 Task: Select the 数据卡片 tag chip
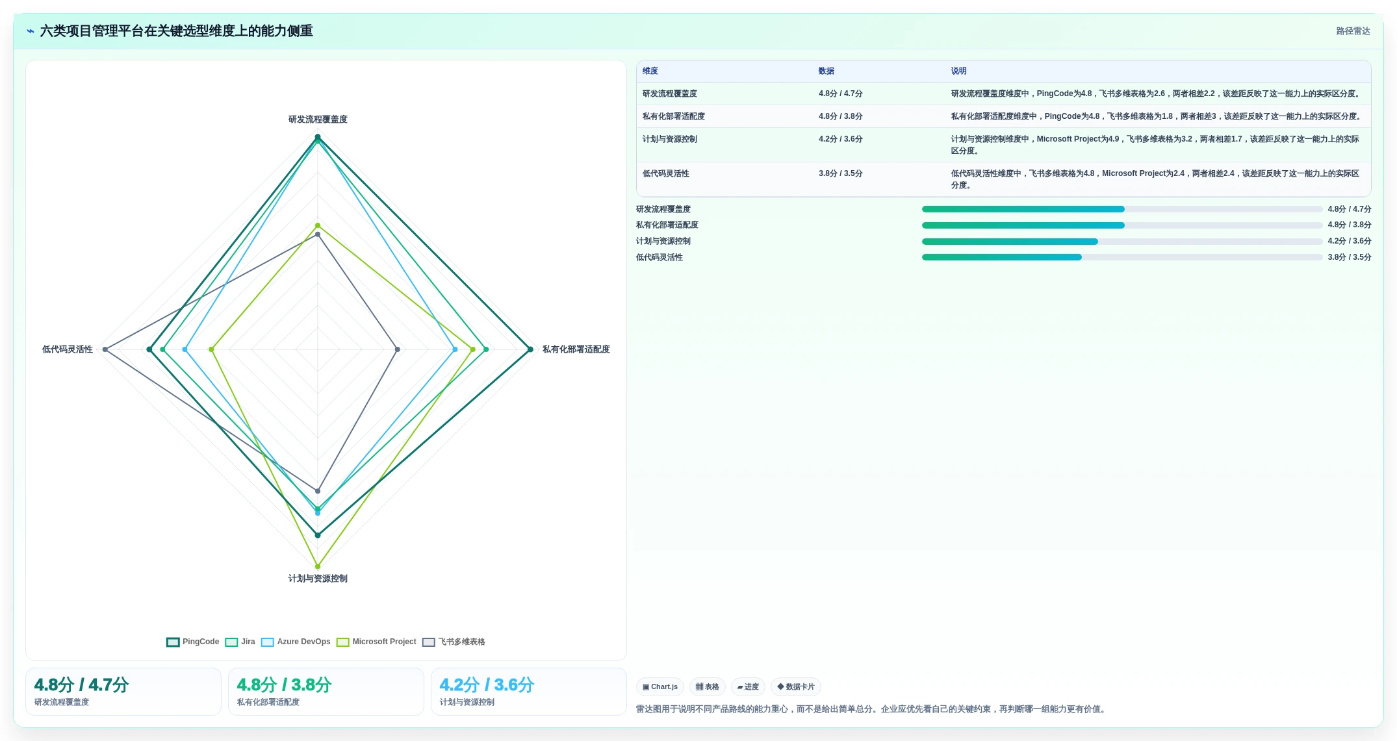(x=796, y=686)
